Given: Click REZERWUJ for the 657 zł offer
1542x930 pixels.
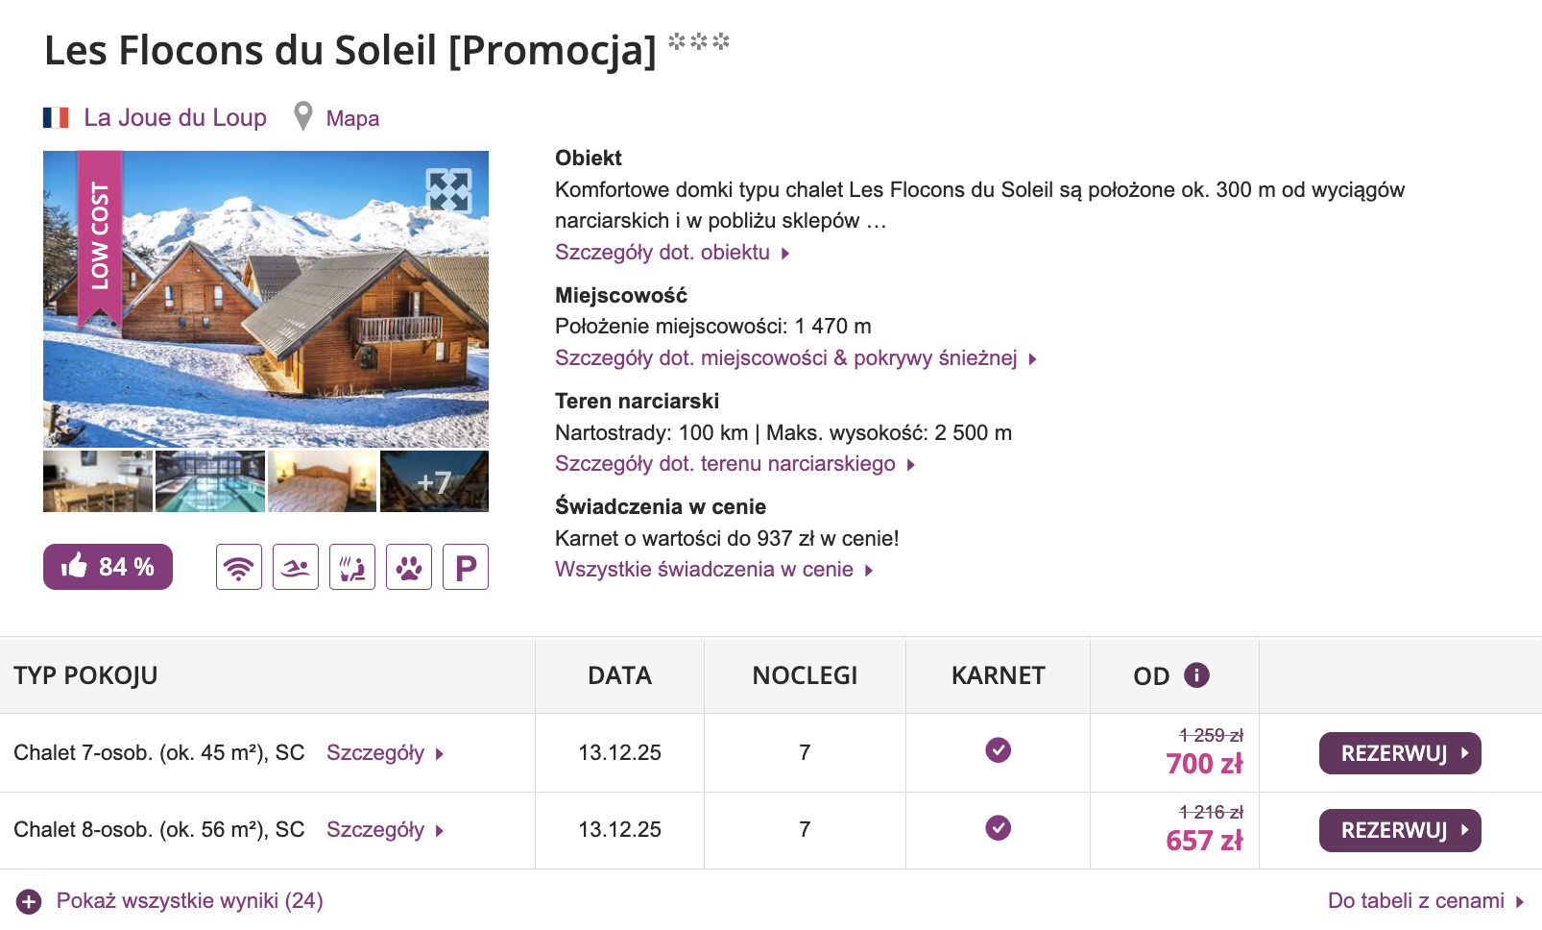Looking at the screenshot, I should pos(1400,829).
